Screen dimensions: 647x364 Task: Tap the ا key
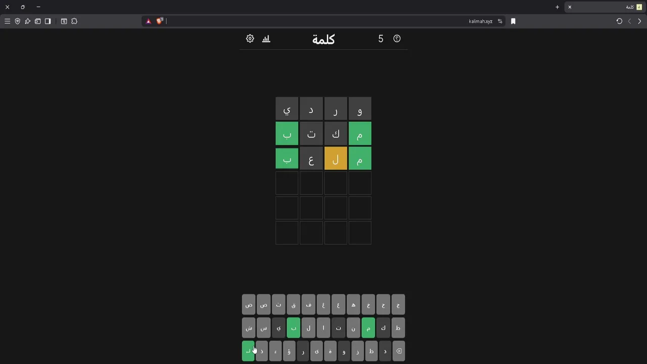(323, 328)
